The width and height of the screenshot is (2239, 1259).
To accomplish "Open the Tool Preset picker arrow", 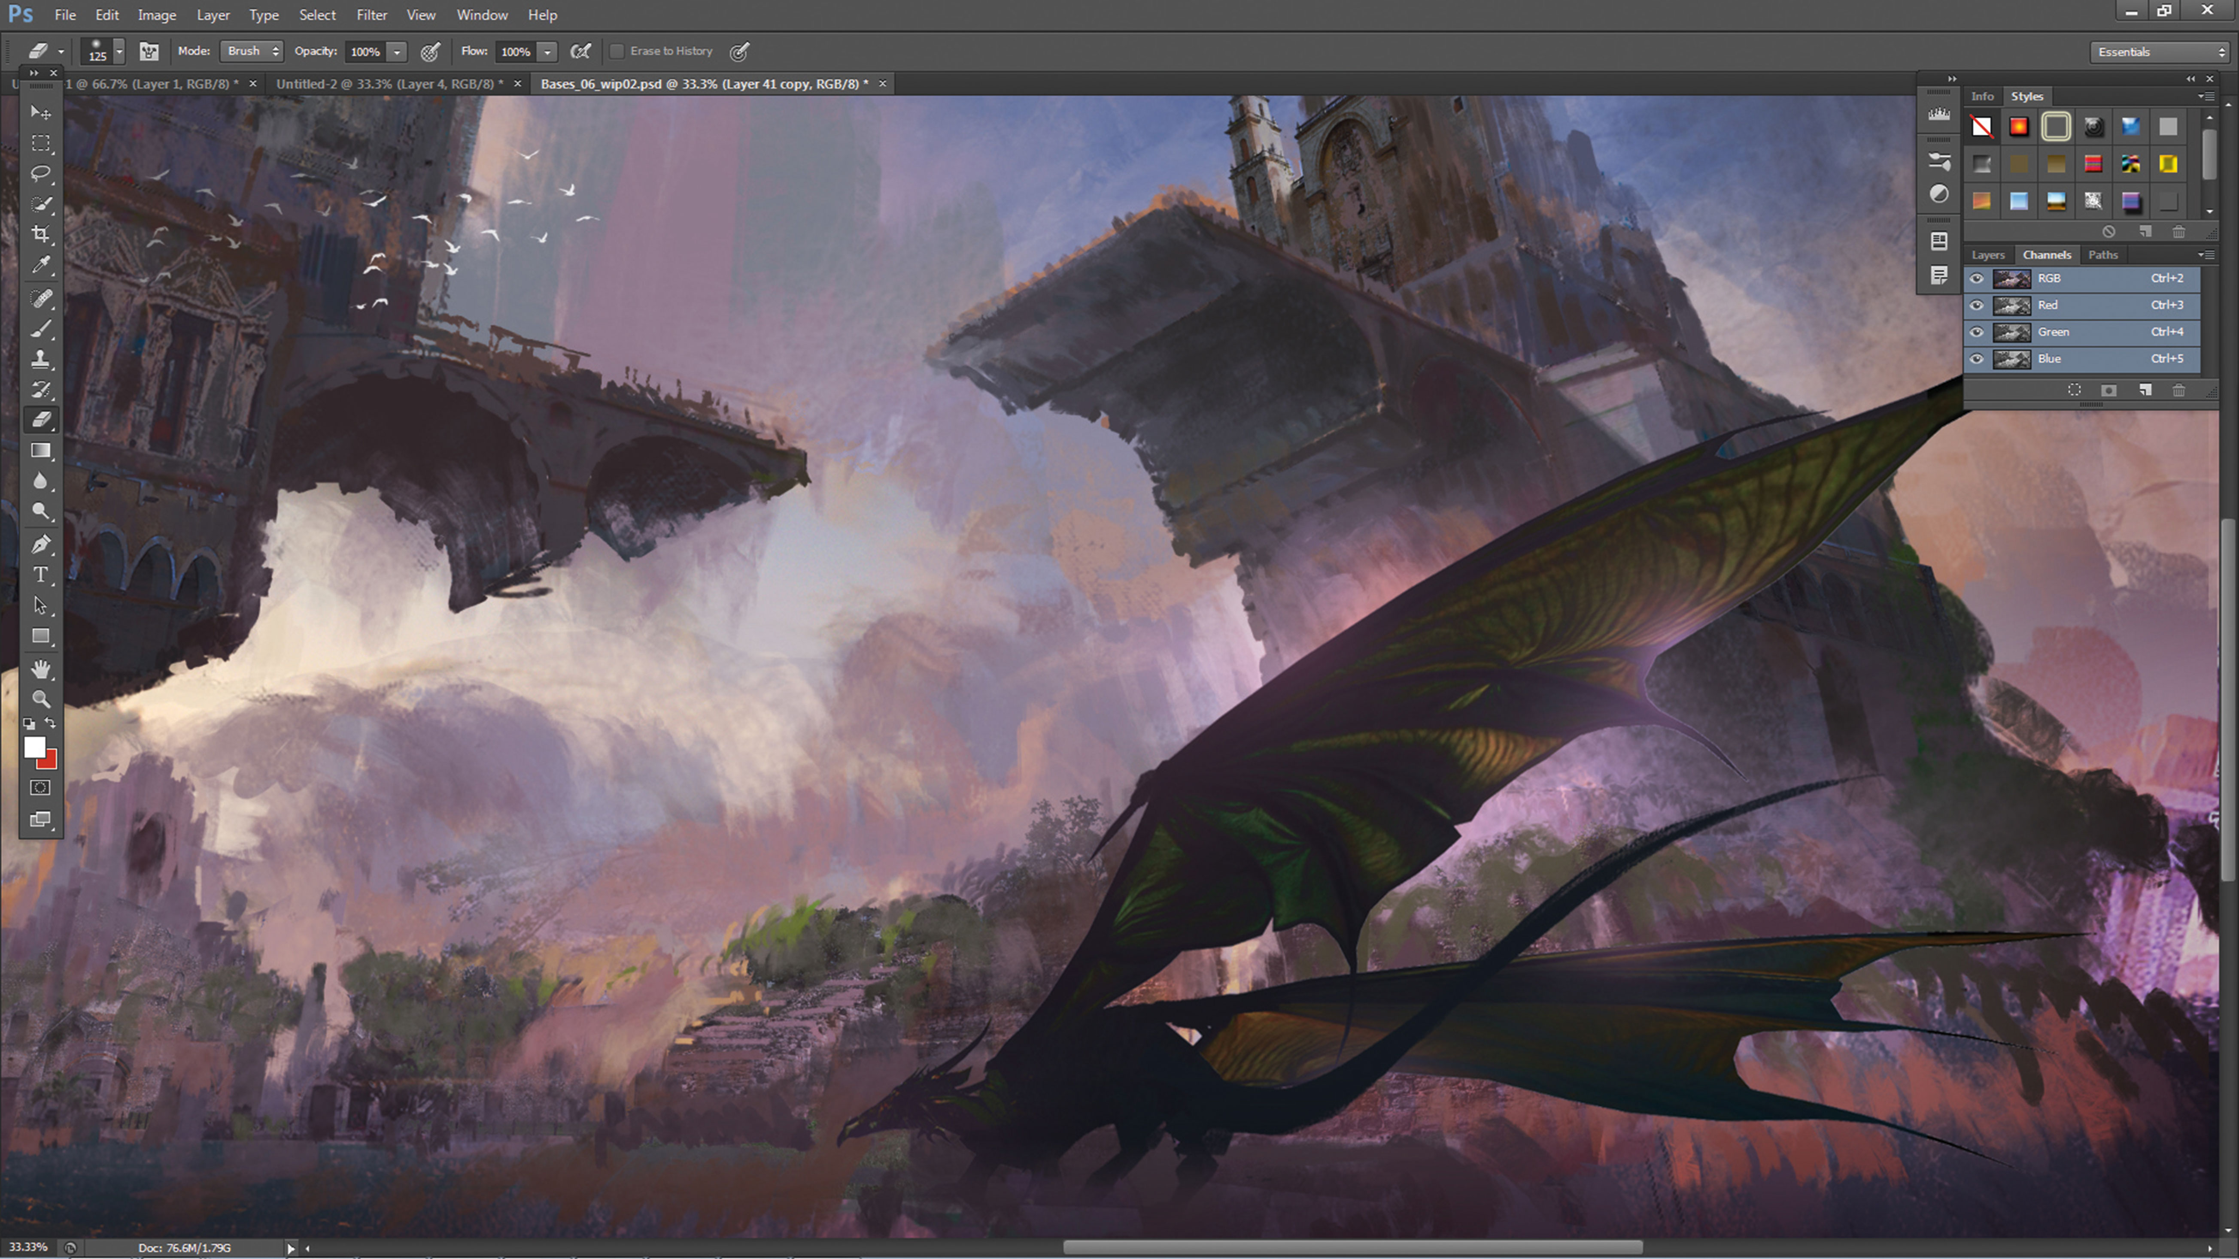I will coord(61,52).
